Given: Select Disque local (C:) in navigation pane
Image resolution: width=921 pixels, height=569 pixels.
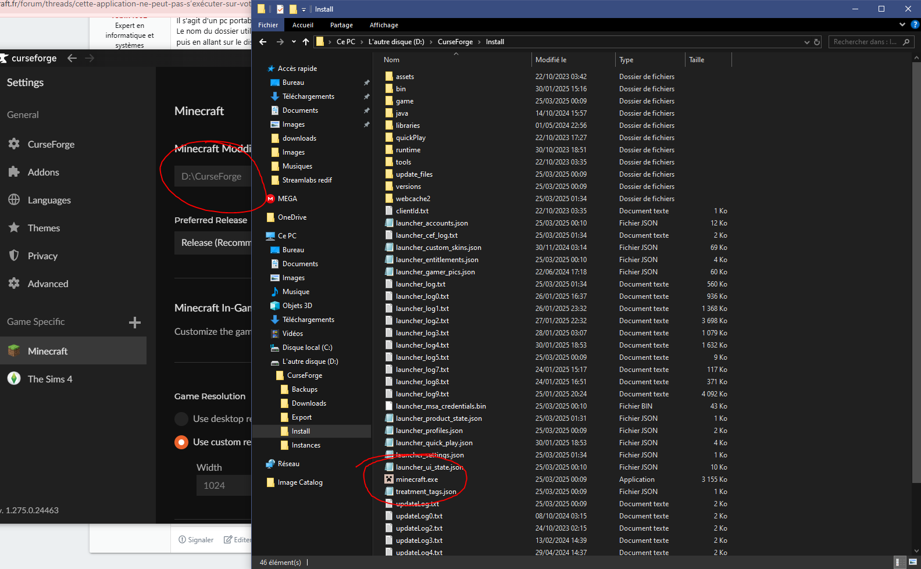Looking at the screenshot, I should 307,348.
